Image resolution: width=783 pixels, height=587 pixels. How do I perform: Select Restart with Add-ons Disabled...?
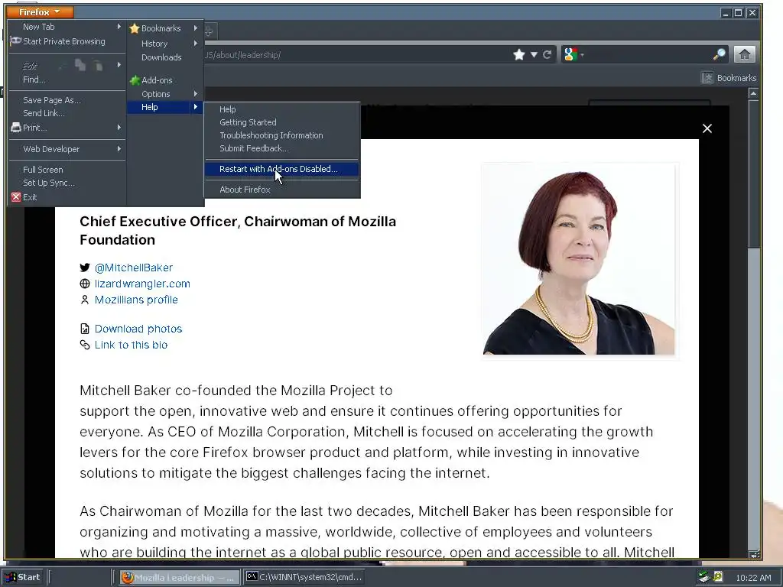tap(281, 169)
